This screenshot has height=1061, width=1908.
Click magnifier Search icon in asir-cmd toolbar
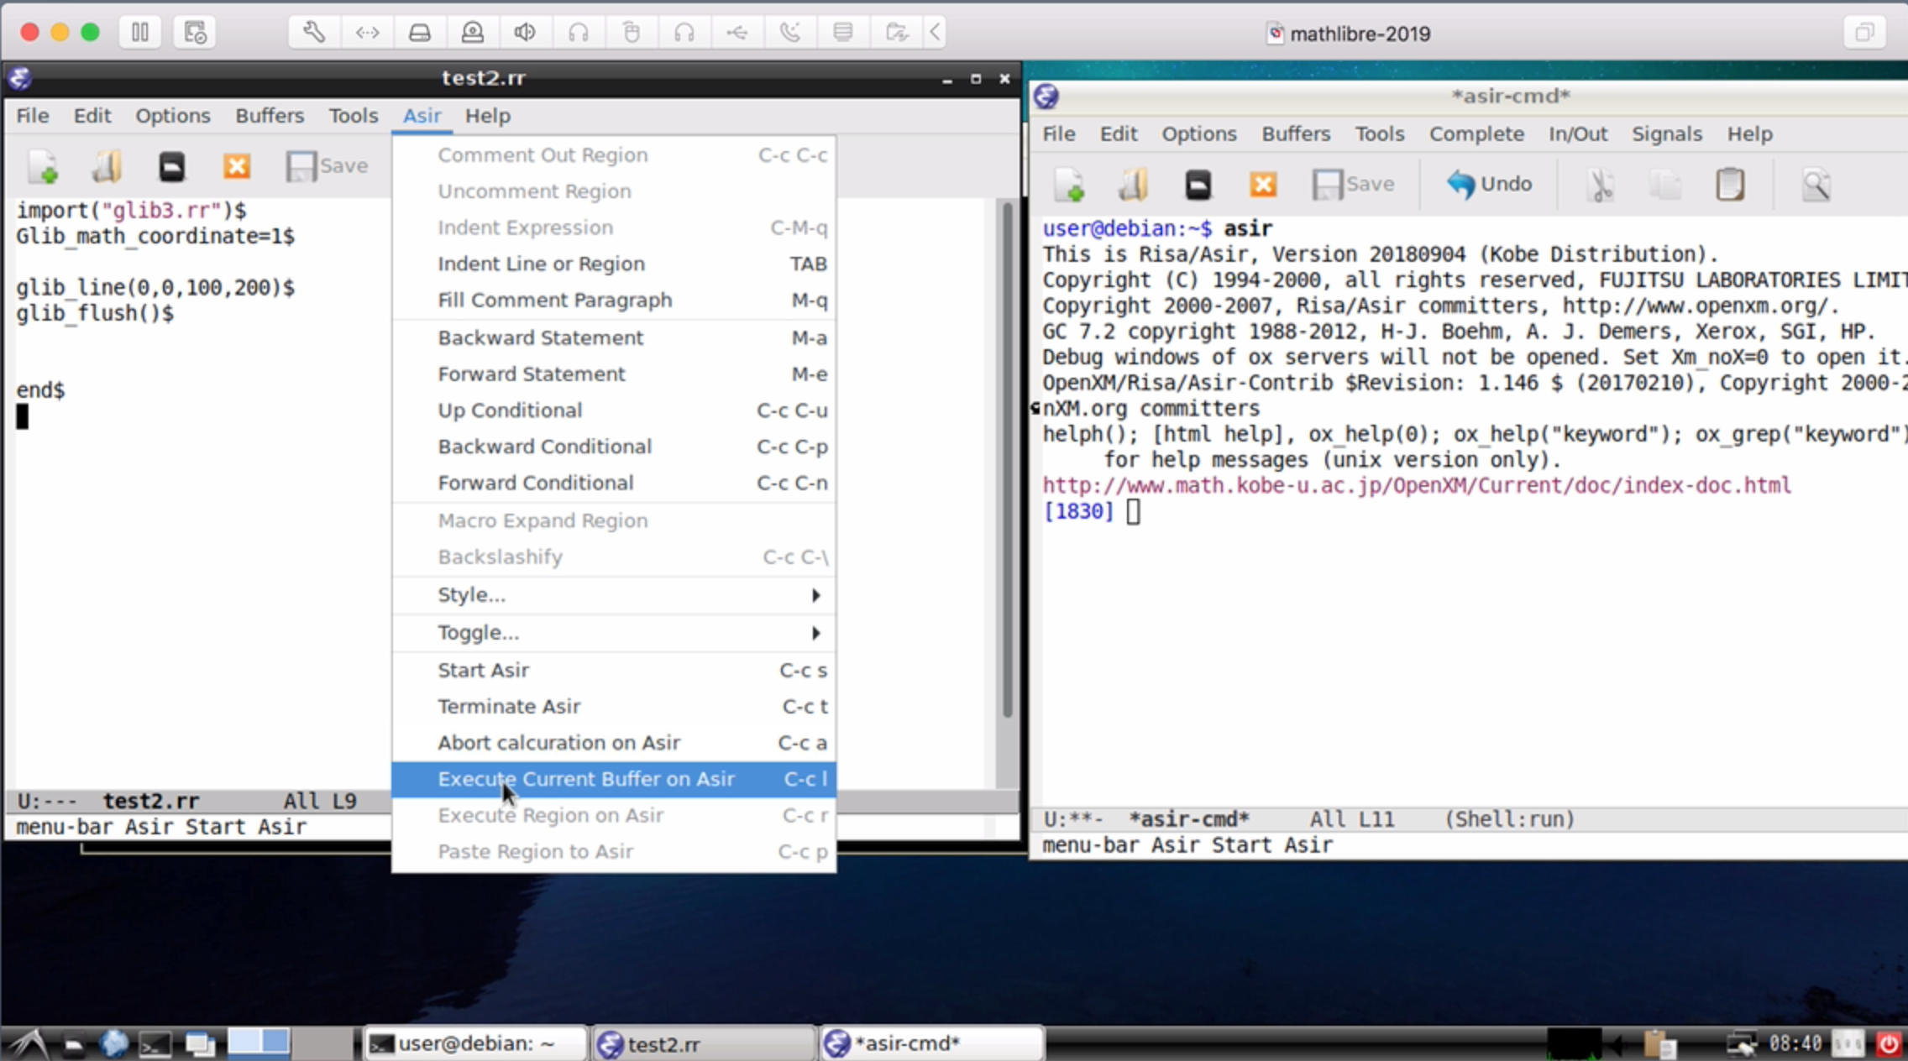click(1816, 185)
